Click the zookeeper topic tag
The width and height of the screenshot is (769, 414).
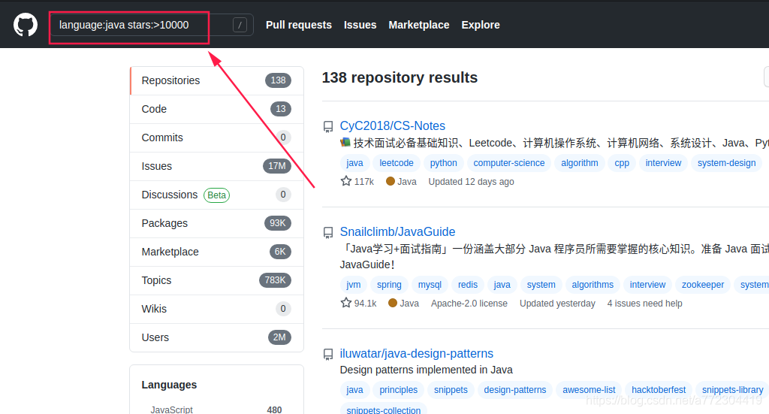pos(703,285)
